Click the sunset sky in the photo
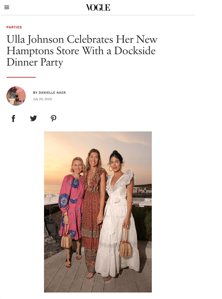The width and height of the screenshot is (222, 299). (x=98, y=141)
